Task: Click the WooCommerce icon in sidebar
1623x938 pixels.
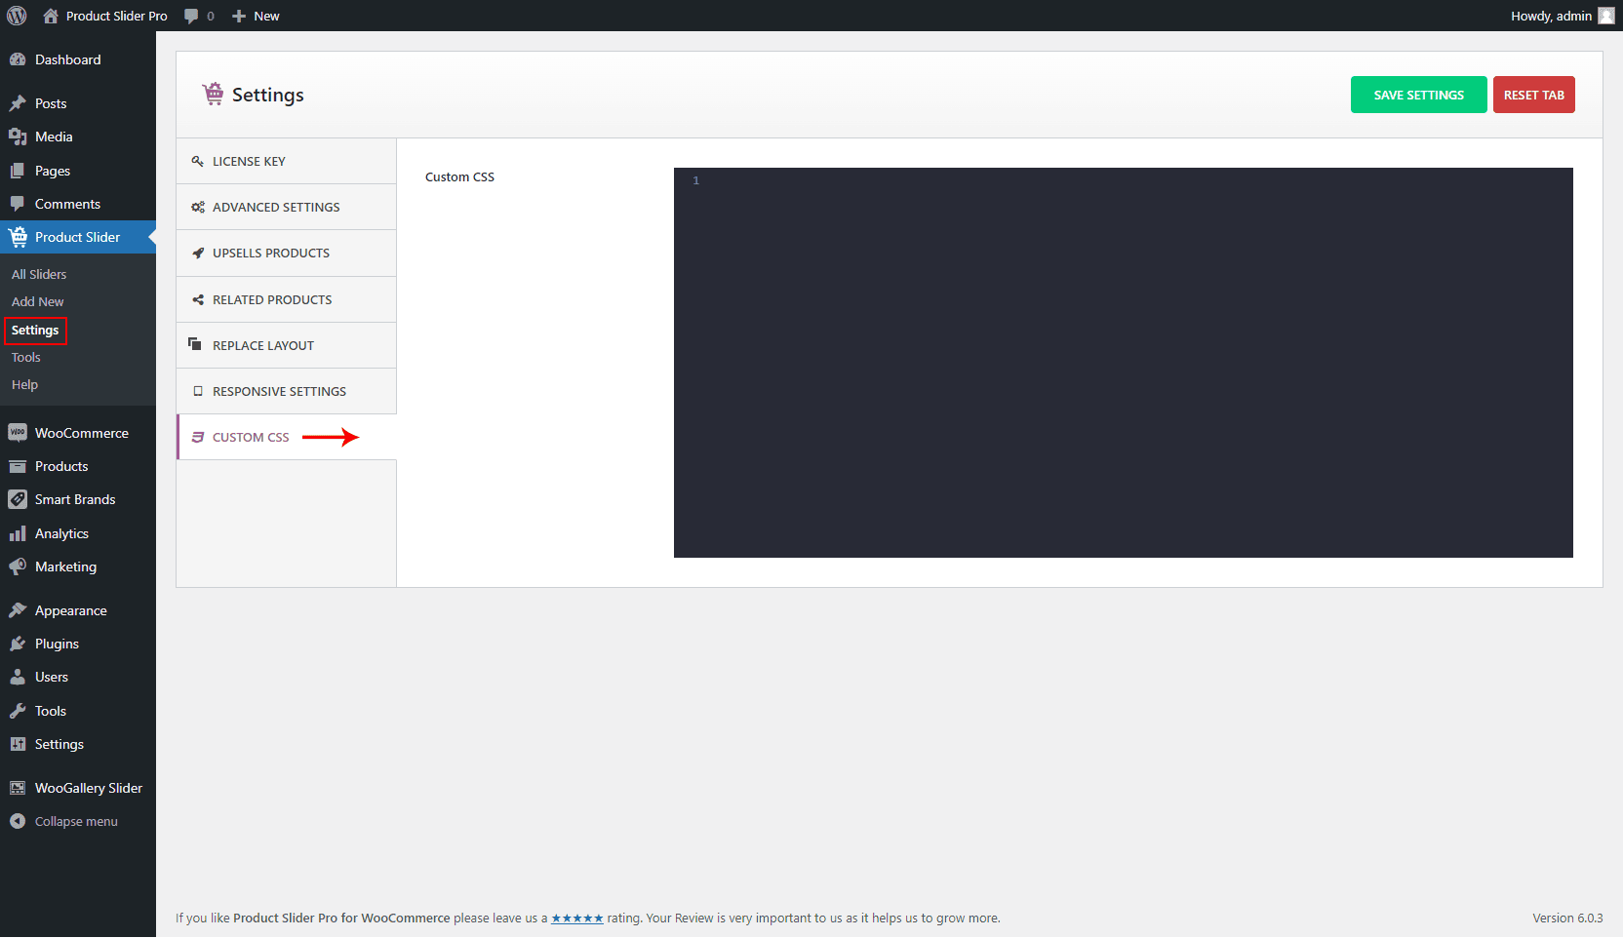Action: pyautogui.click(x=18, y=433)
